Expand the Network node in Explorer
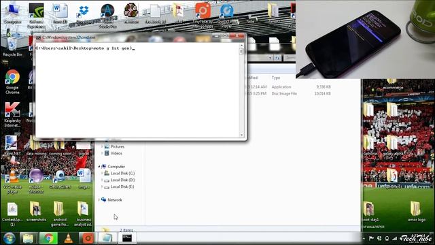Image resolution: width=435 pixels, height=245 pixels. (99, 199)
